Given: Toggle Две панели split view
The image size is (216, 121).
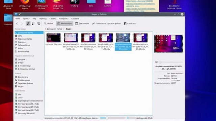Looking at the screenshot, I should pos(82,24).
